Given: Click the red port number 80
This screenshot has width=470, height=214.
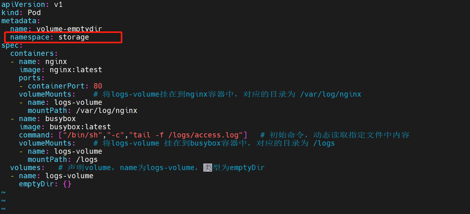Looking at the screenshot, I should click(x=98, y=86).
